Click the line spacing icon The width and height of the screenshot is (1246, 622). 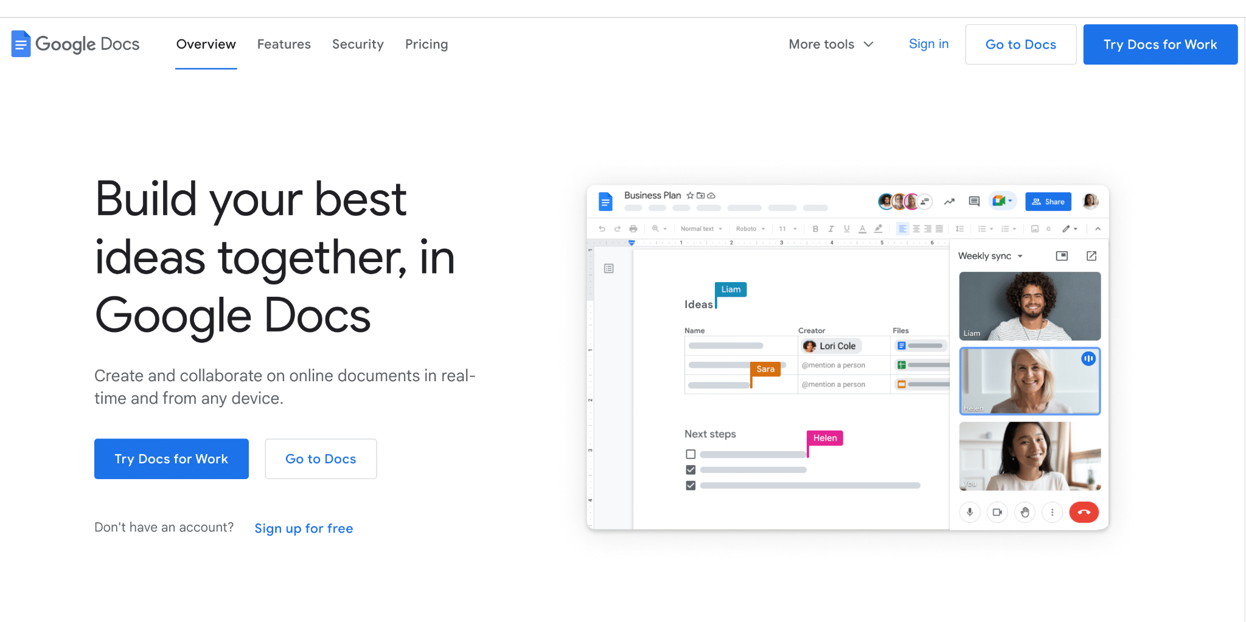point(959,229)
